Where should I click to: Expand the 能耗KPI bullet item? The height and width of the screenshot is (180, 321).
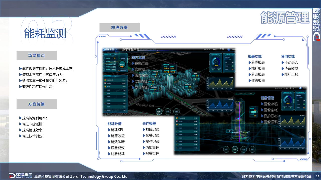[117, 130]
